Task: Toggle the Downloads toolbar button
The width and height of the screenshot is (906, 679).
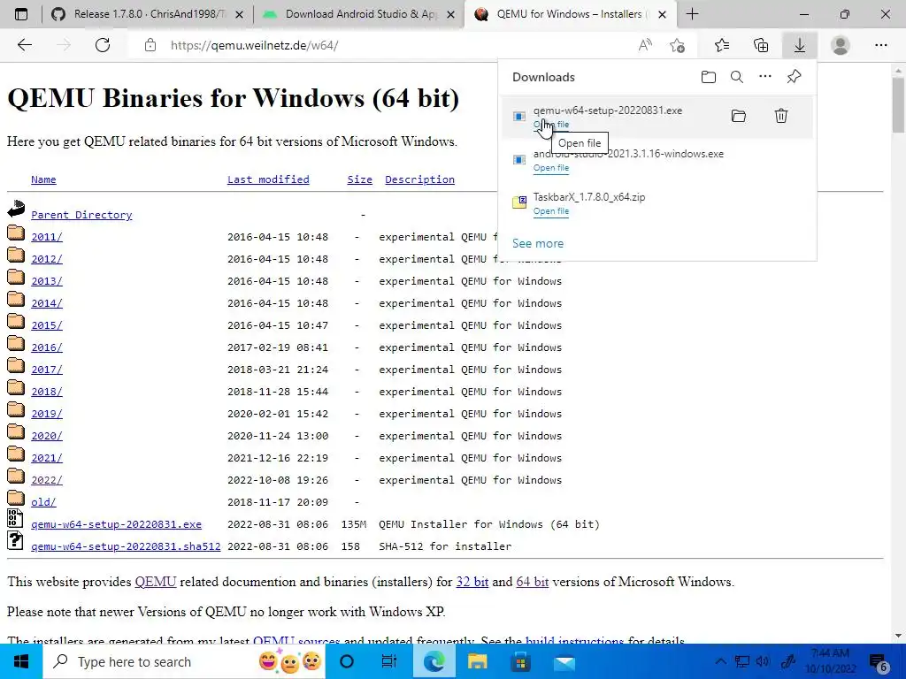Action: pos(800,45)
